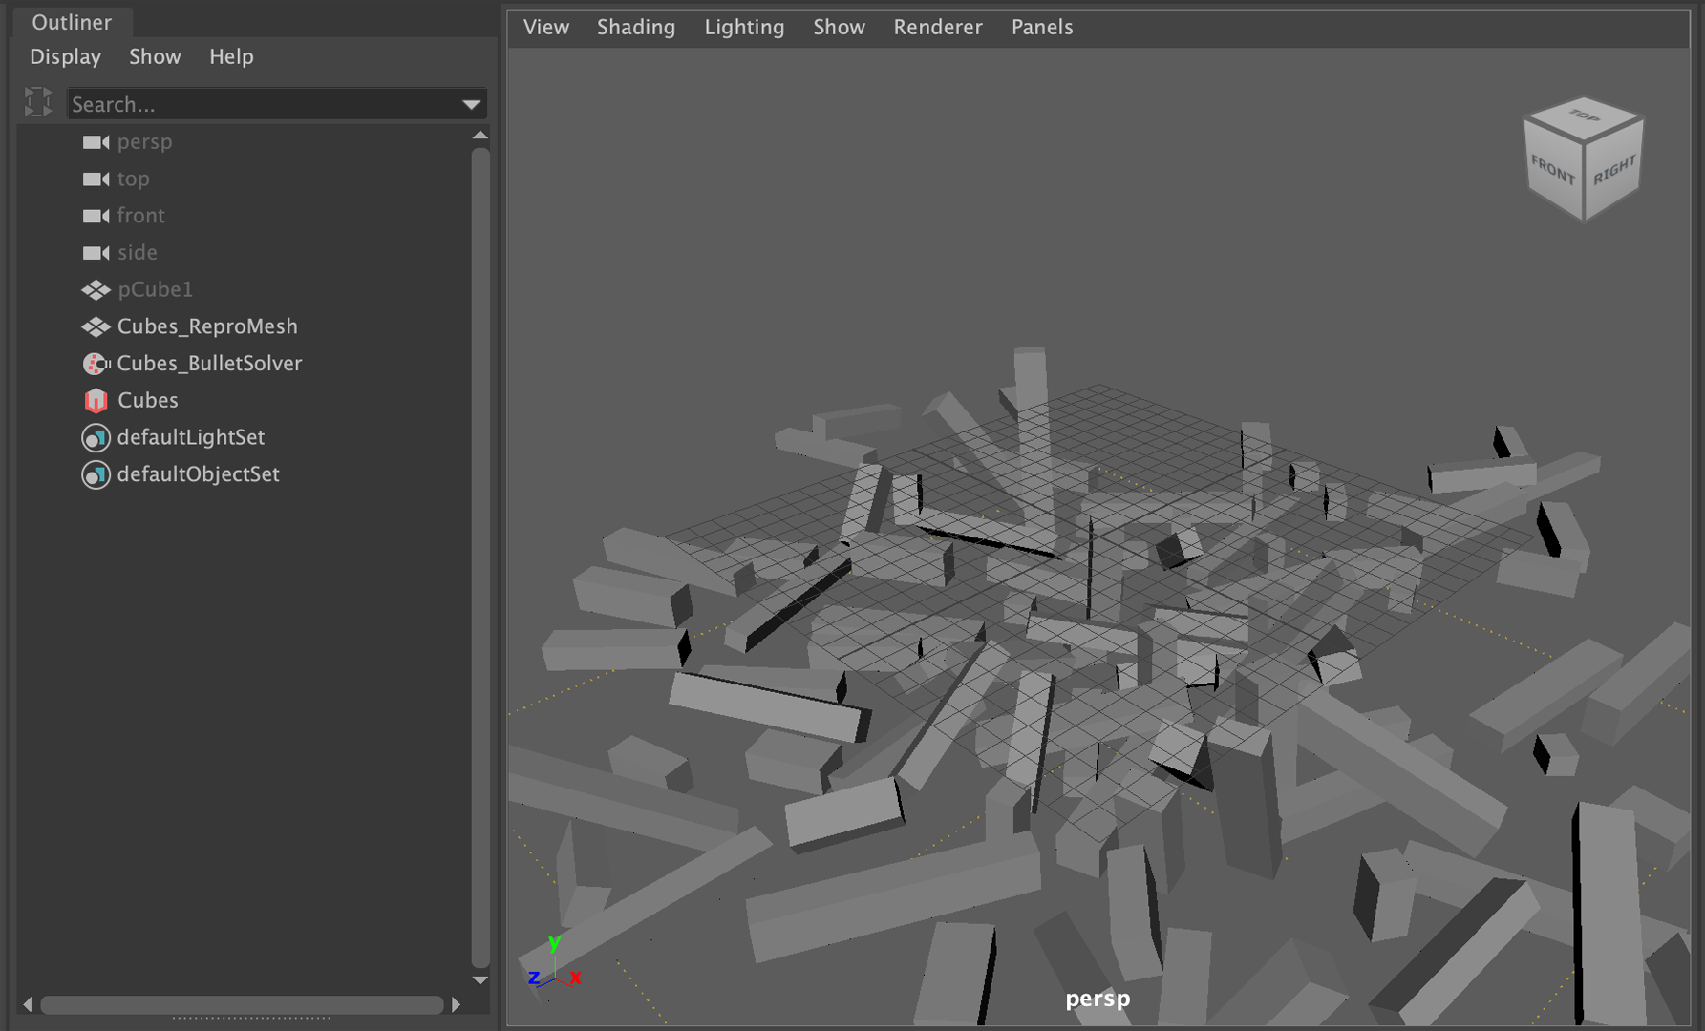Click the RIGHT face of ViewCube

(1614, 172)
